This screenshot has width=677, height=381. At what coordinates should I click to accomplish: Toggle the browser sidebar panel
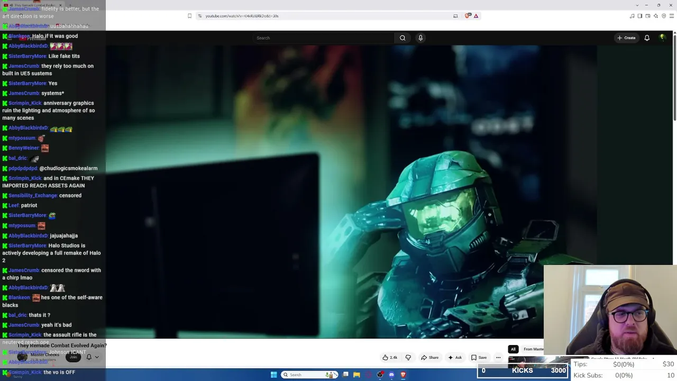tap(640, 16)
